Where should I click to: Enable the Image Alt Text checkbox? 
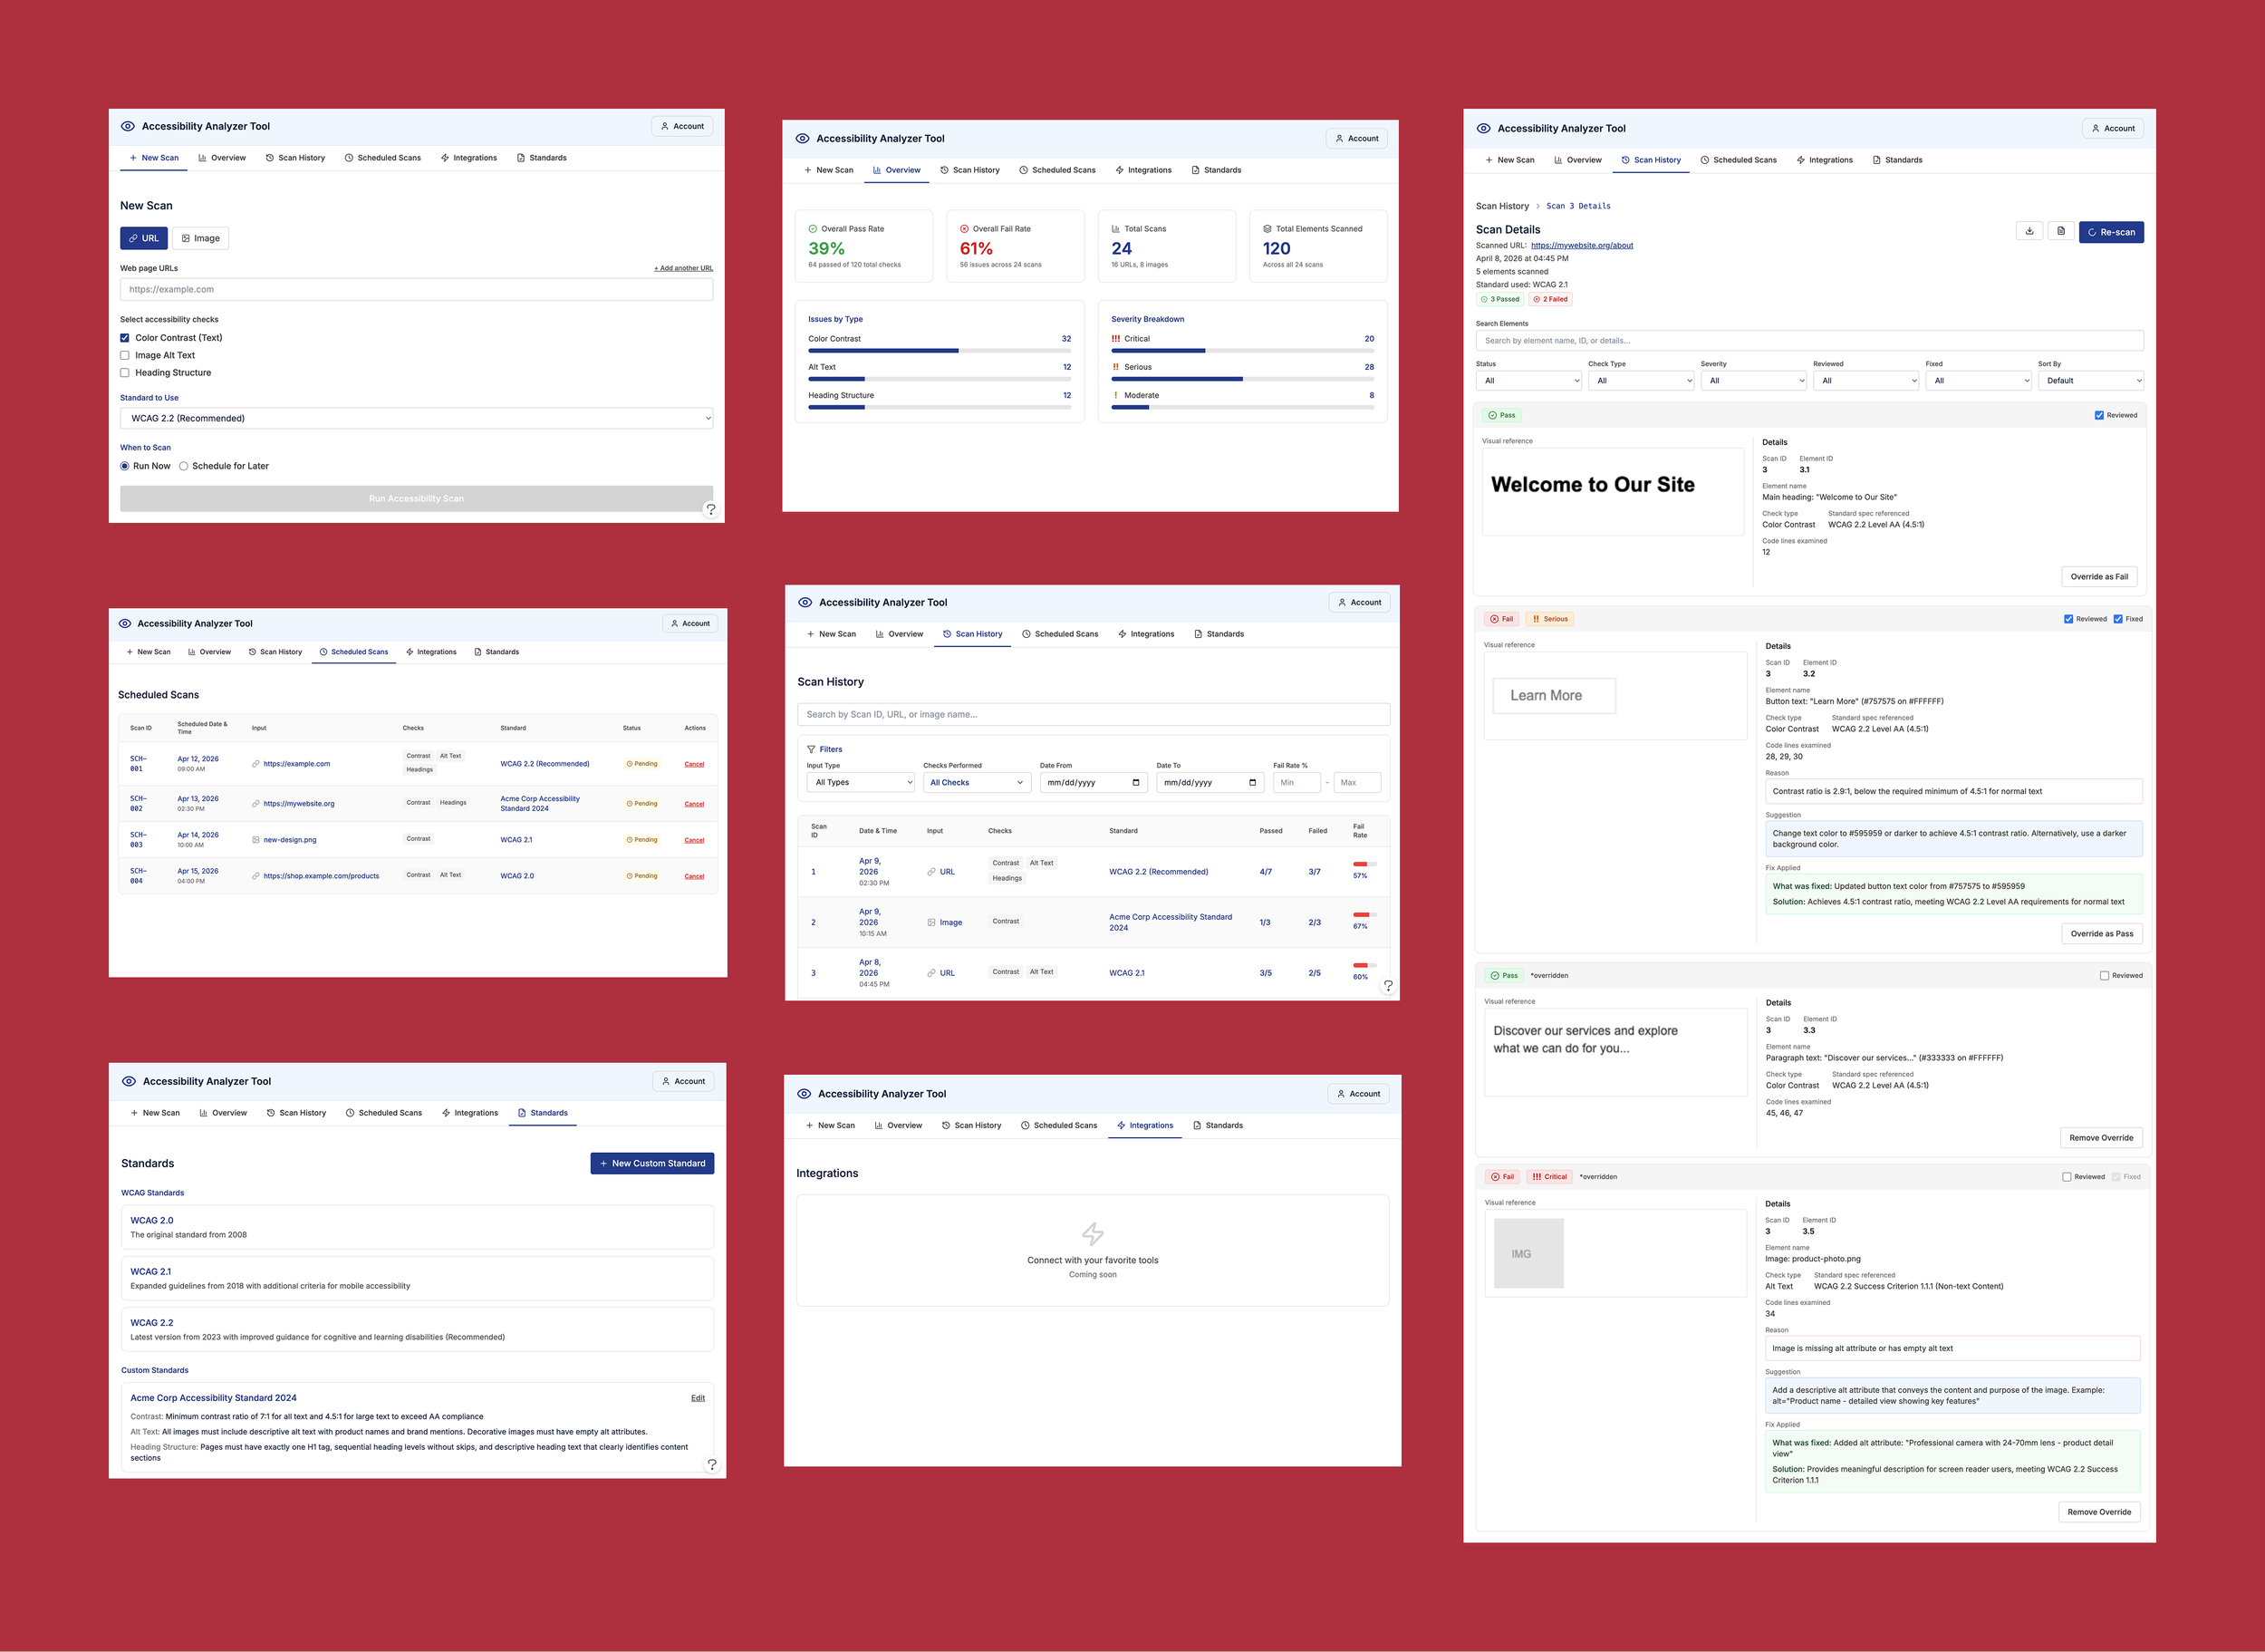125,355
